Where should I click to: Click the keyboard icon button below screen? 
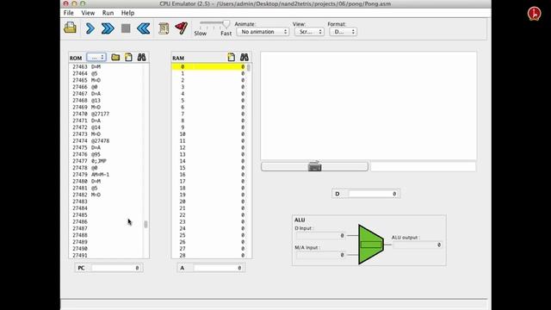click(314, 166)
